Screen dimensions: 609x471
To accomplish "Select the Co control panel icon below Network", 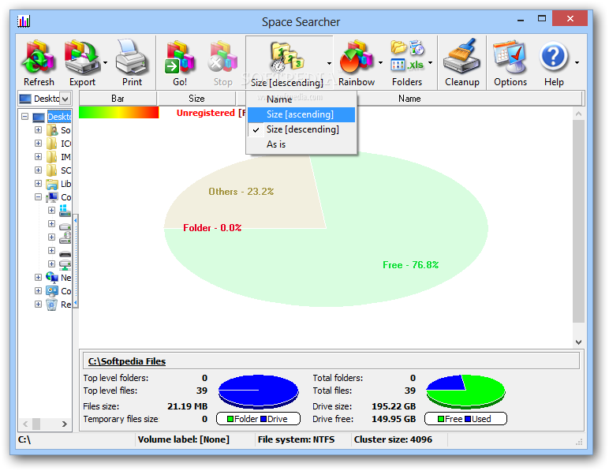I will [x=52, y=291].
